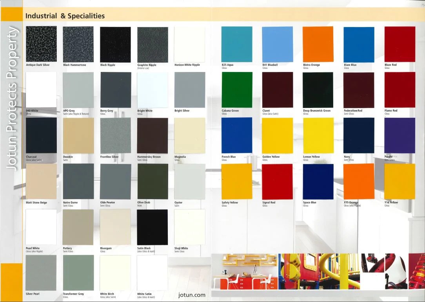Select the Charcoal color swatch
The image size is (425, 302).
coord(41,135)
